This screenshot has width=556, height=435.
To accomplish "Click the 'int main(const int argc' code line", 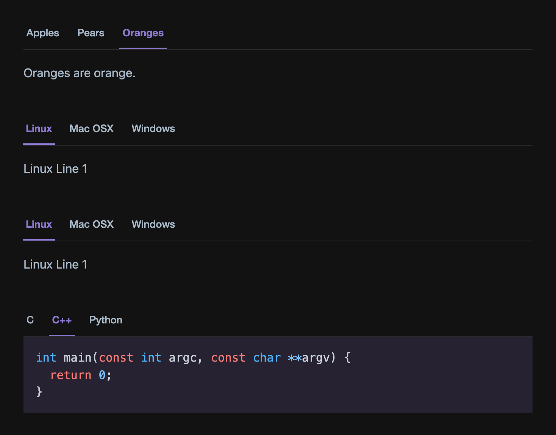I will [x=194, y=357].
